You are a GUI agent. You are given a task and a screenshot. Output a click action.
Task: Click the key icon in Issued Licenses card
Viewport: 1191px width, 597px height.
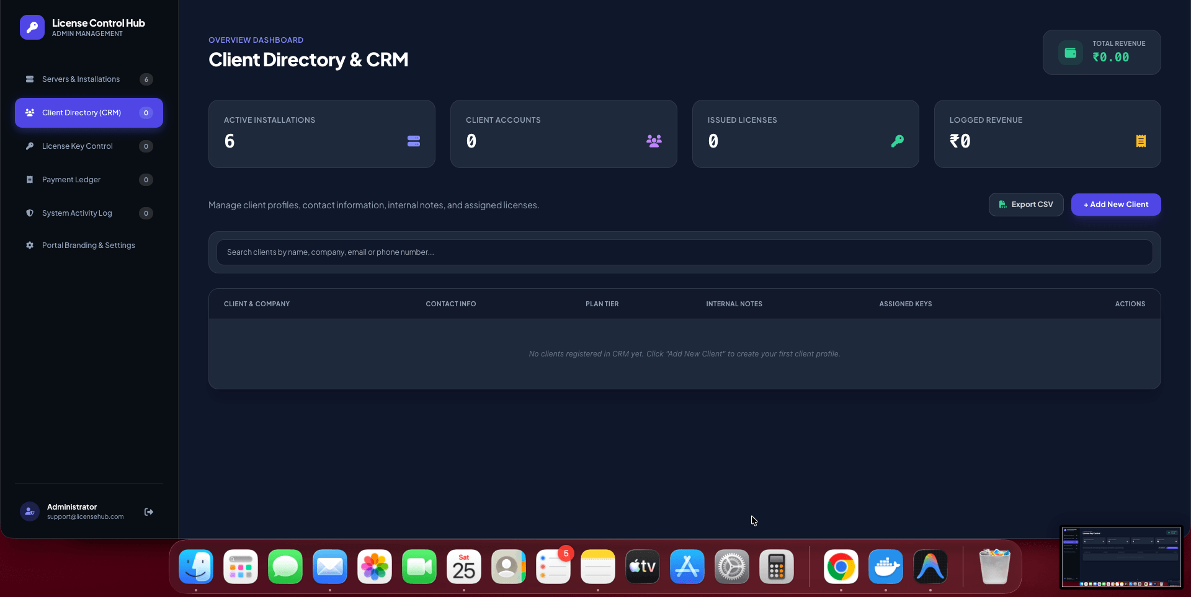898,141
